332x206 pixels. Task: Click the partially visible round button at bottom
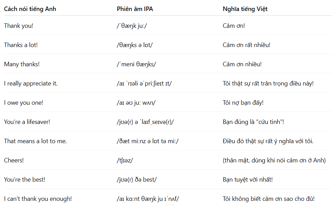tap(169, 205)
